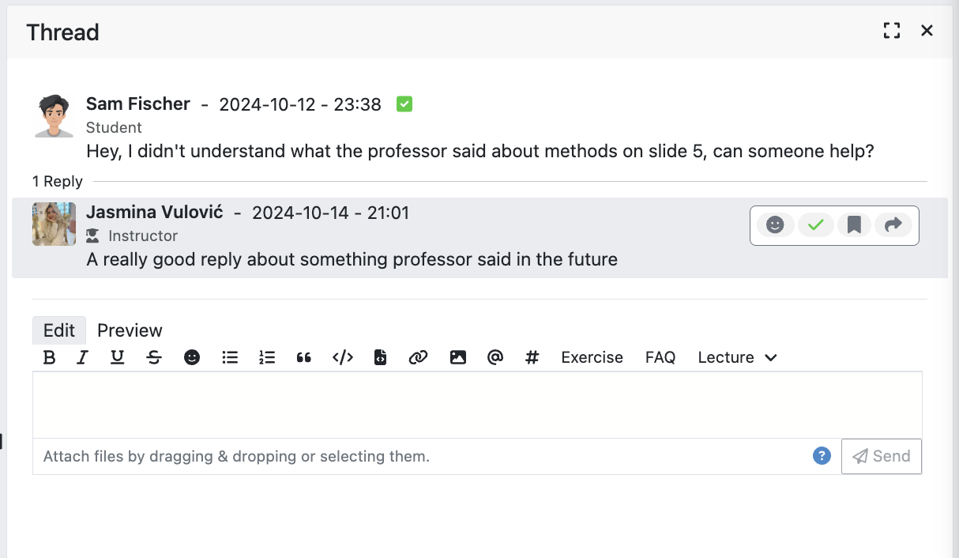This screenshot has height=558, width=959.
Task: Toggle underline formatting in editor toolbar
Action: (x=118, y=358)
